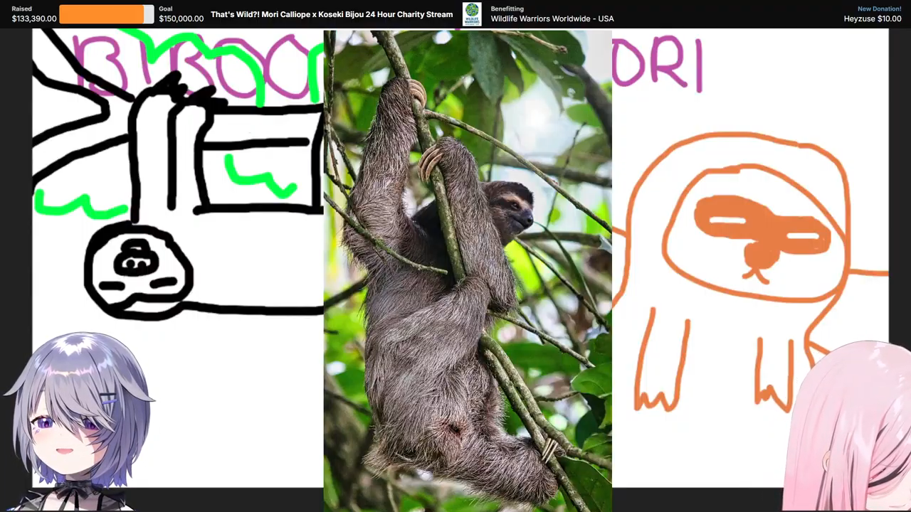
Task: Click the orange donation progress bar
Action: pyautogui.click(x=106, y=14)
